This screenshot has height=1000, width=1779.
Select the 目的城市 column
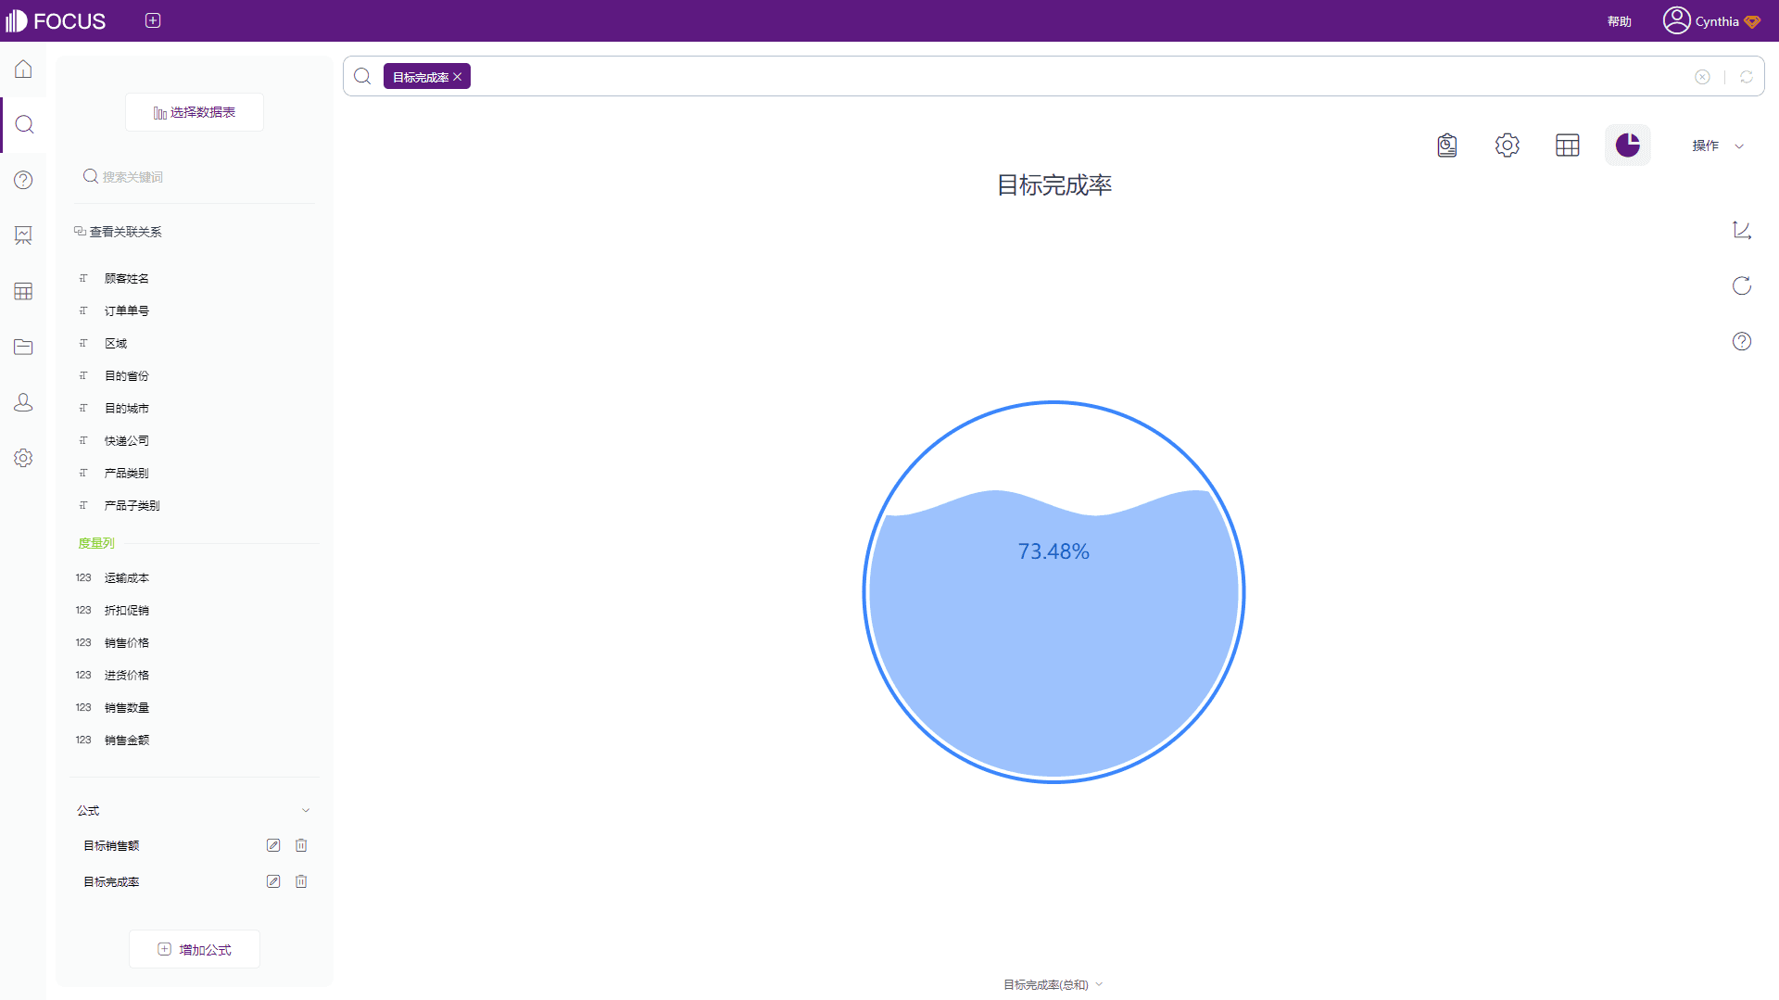pos(127,408)
